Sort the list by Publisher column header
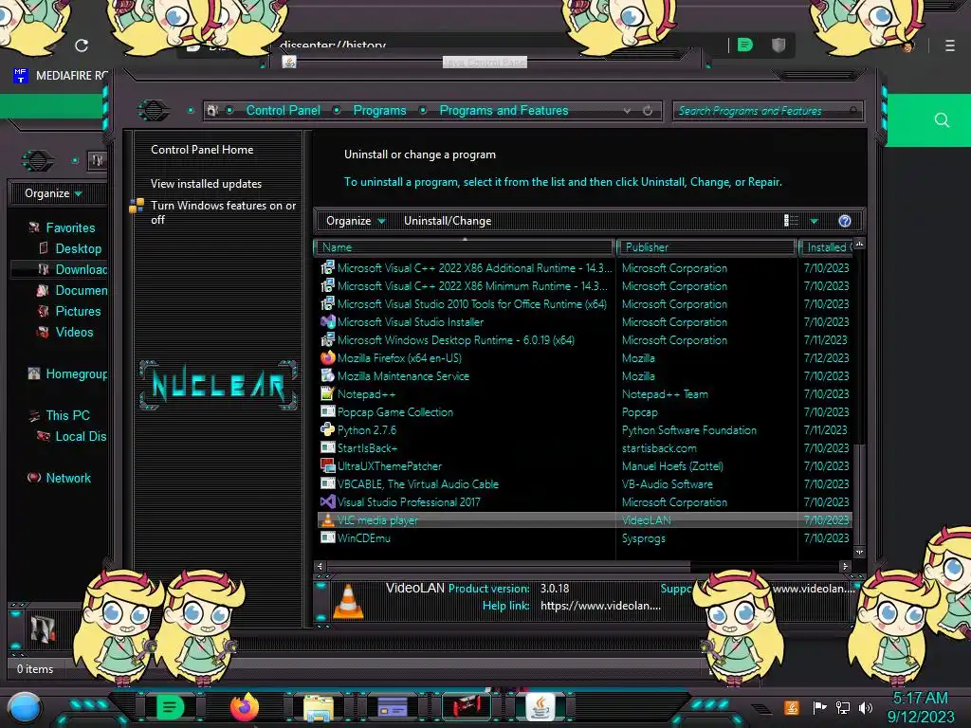The height and width of the screenshot is (728, 971). point(705,247)
